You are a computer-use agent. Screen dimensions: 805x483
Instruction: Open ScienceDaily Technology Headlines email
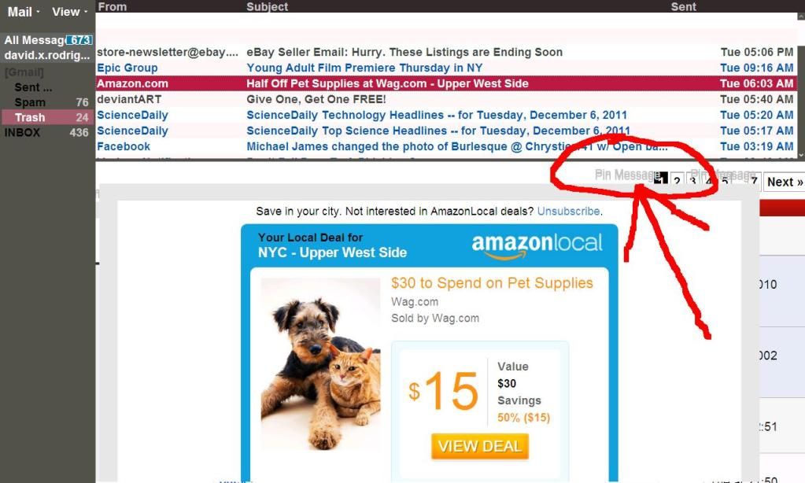click(x=445, y=115)
